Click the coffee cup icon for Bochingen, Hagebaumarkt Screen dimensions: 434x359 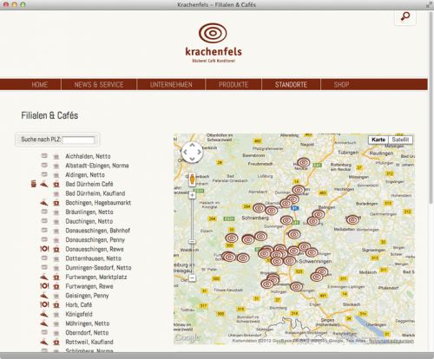(56, 203)
